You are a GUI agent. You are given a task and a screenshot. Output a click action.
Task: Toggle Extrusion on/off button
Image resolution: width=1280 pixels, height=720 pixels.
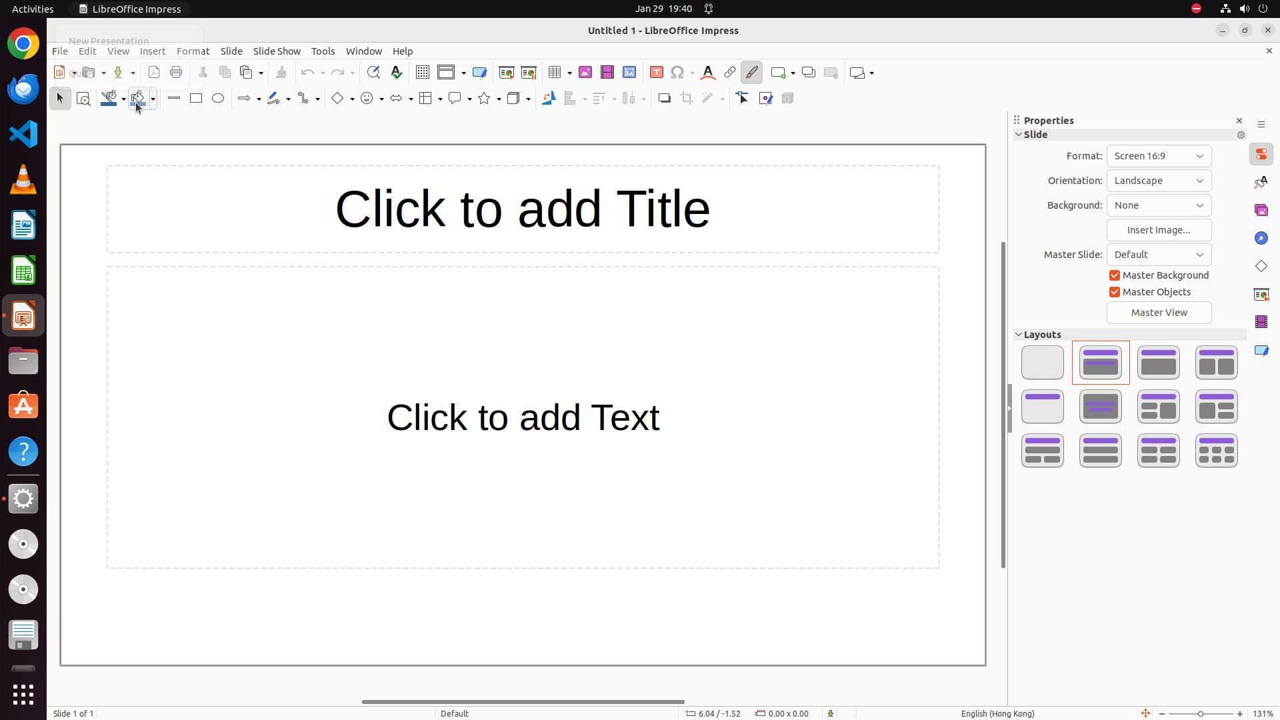[788, 99]
